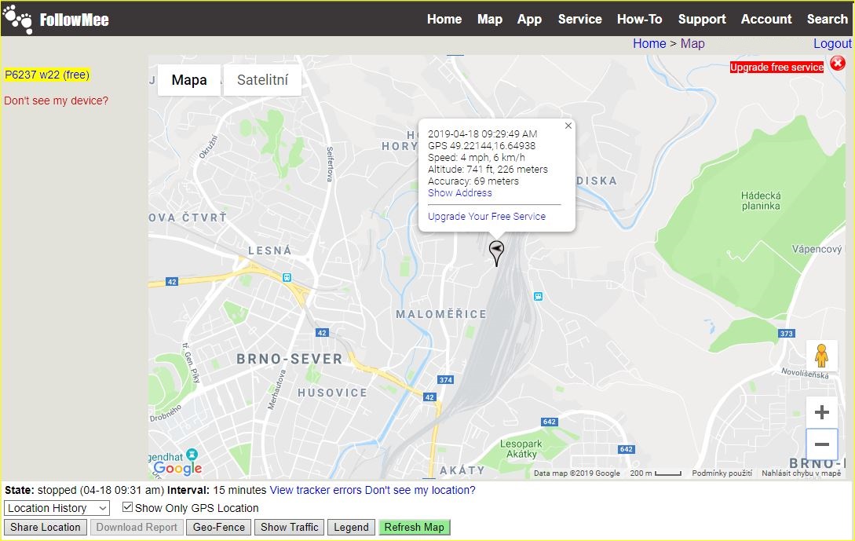The height and width of the screenshot is (541, 855).
Task: Open the Account menu item
Action: (x=766, y=19)
